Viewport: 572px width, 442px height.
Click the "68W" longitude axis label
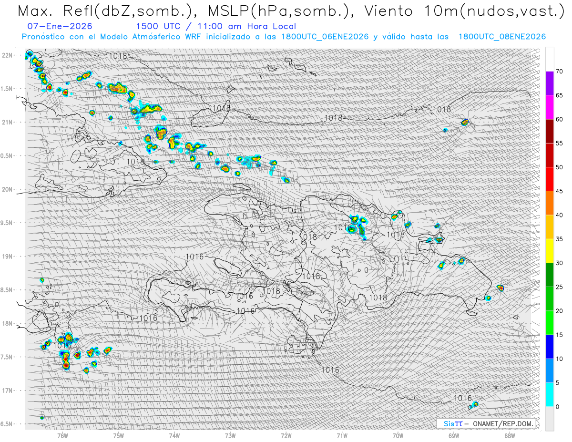(x=510, y=435)
